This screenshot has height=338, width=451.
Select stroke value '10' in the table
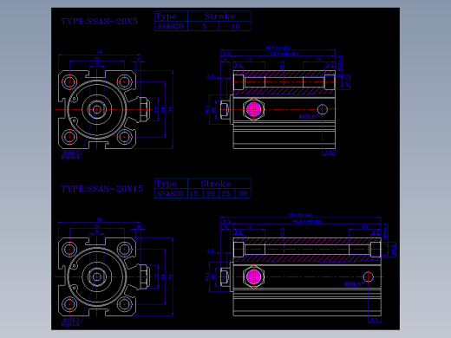click(235, 26)
